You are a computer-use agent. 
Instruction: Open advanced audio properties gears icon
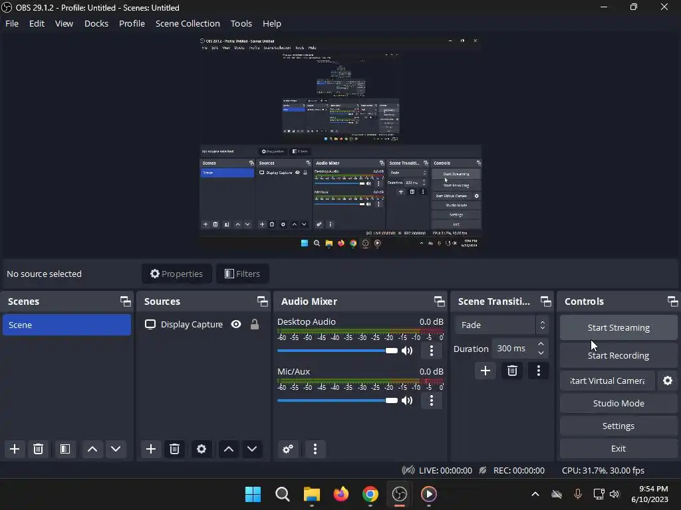287,449
